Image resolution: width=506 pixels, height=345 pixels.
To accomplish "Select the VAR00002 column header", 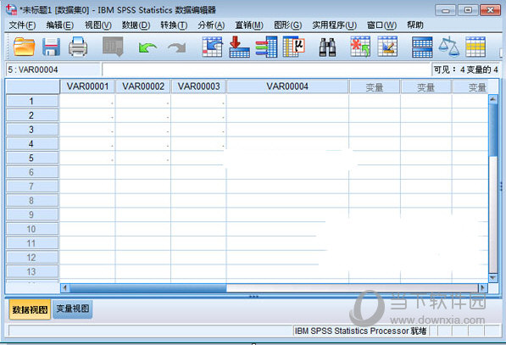I will pyautogui.click(x=143, y=86).
